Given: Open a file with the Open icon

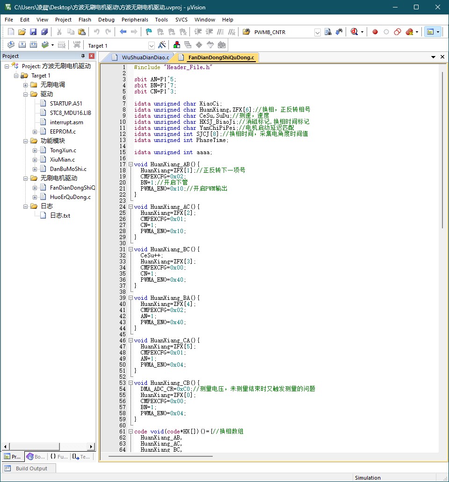Looking at the screenshot, I should click(x=22, y=32).
